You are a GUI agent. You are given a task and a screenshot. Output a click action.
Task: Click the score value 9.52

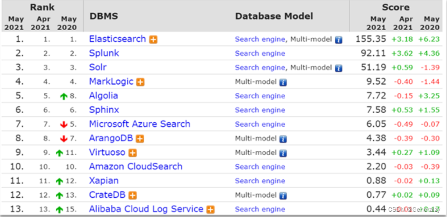(x=376, y=82)
